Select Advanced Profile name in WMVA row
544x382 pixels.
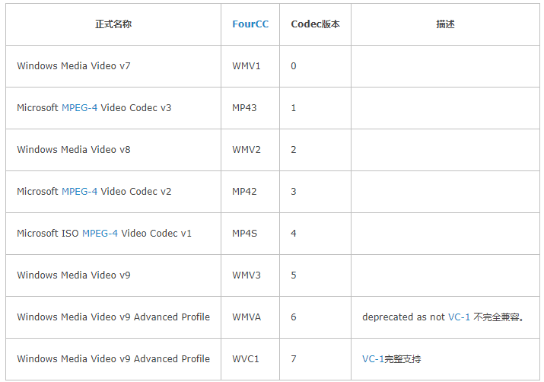point(113,317)
